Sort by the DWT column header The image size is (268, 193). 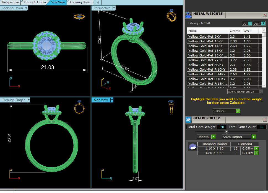coord(250,31)
